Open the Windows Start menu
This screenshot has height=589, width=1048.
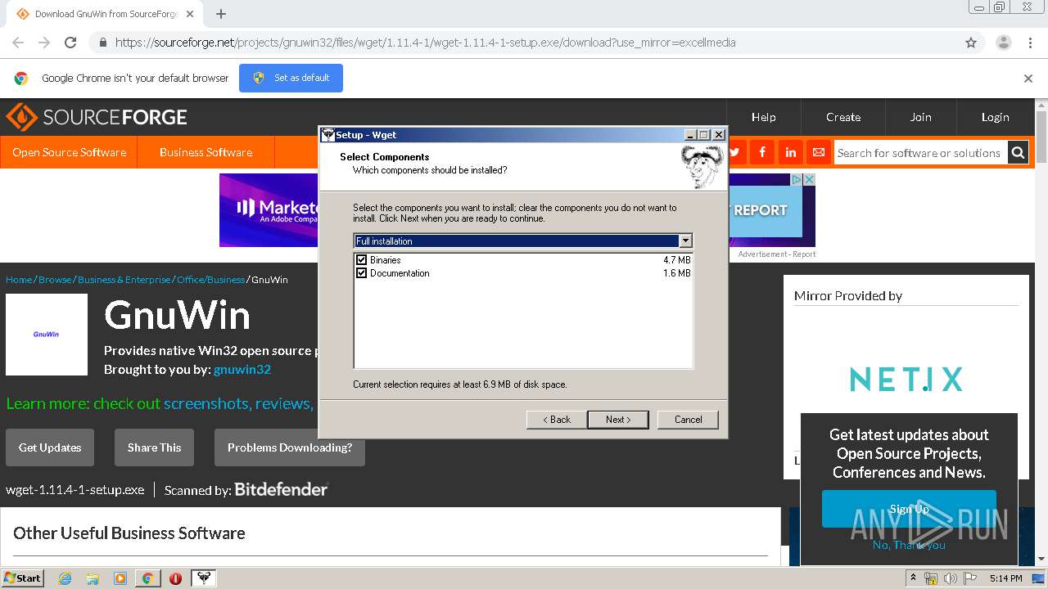coord(23,578)
